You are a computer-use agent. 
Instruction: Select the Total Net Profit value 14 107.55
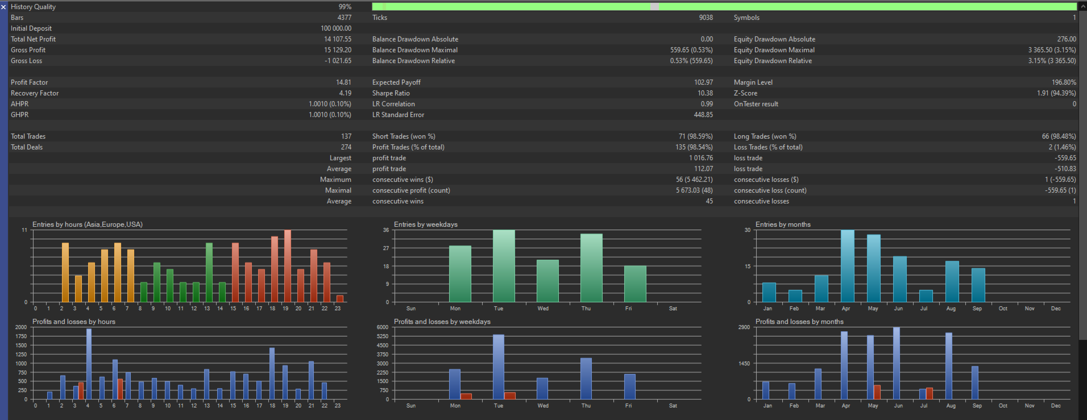coord(338,39)
